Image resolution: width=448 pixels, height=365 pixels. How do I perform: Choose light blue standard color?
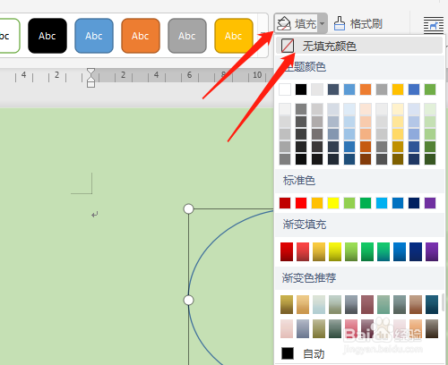pyautogui.click(x=382, y=203)
